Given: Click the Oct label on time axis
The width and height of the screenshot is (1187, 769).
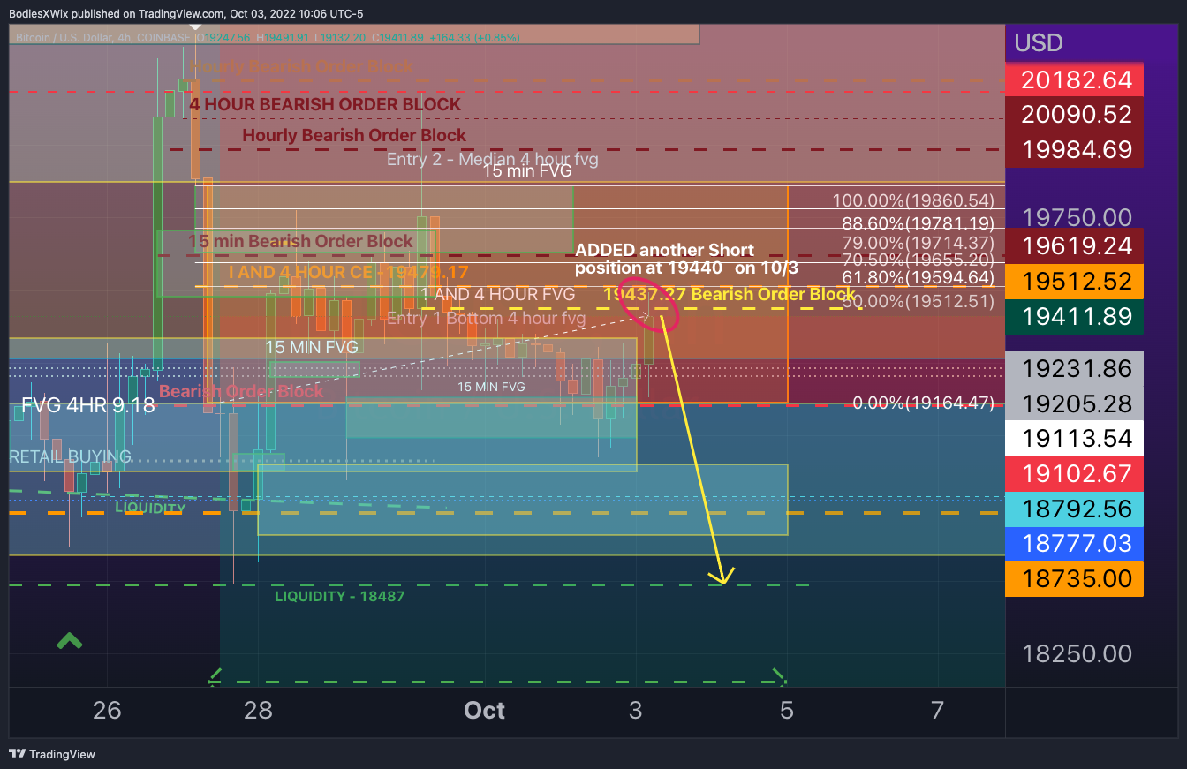Looking at the screenshot, I should pos(485,710).
